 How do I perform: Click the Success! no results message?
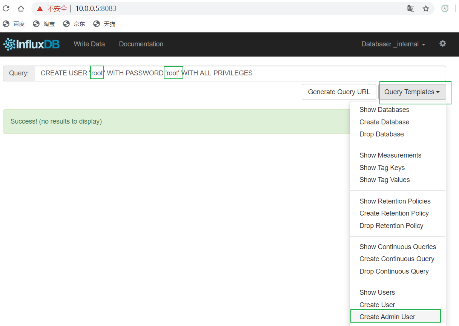coord(56,121)
